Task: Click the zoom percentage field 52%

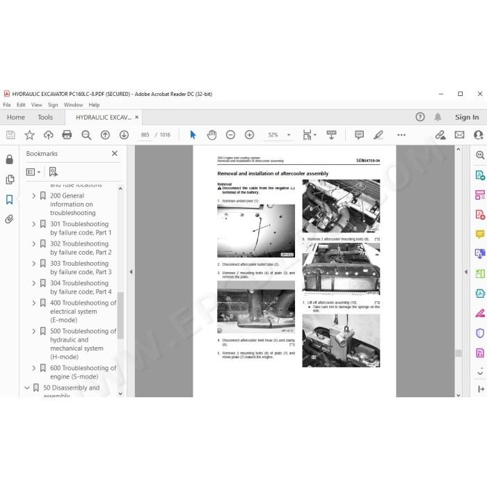Action: click(273, 135)
